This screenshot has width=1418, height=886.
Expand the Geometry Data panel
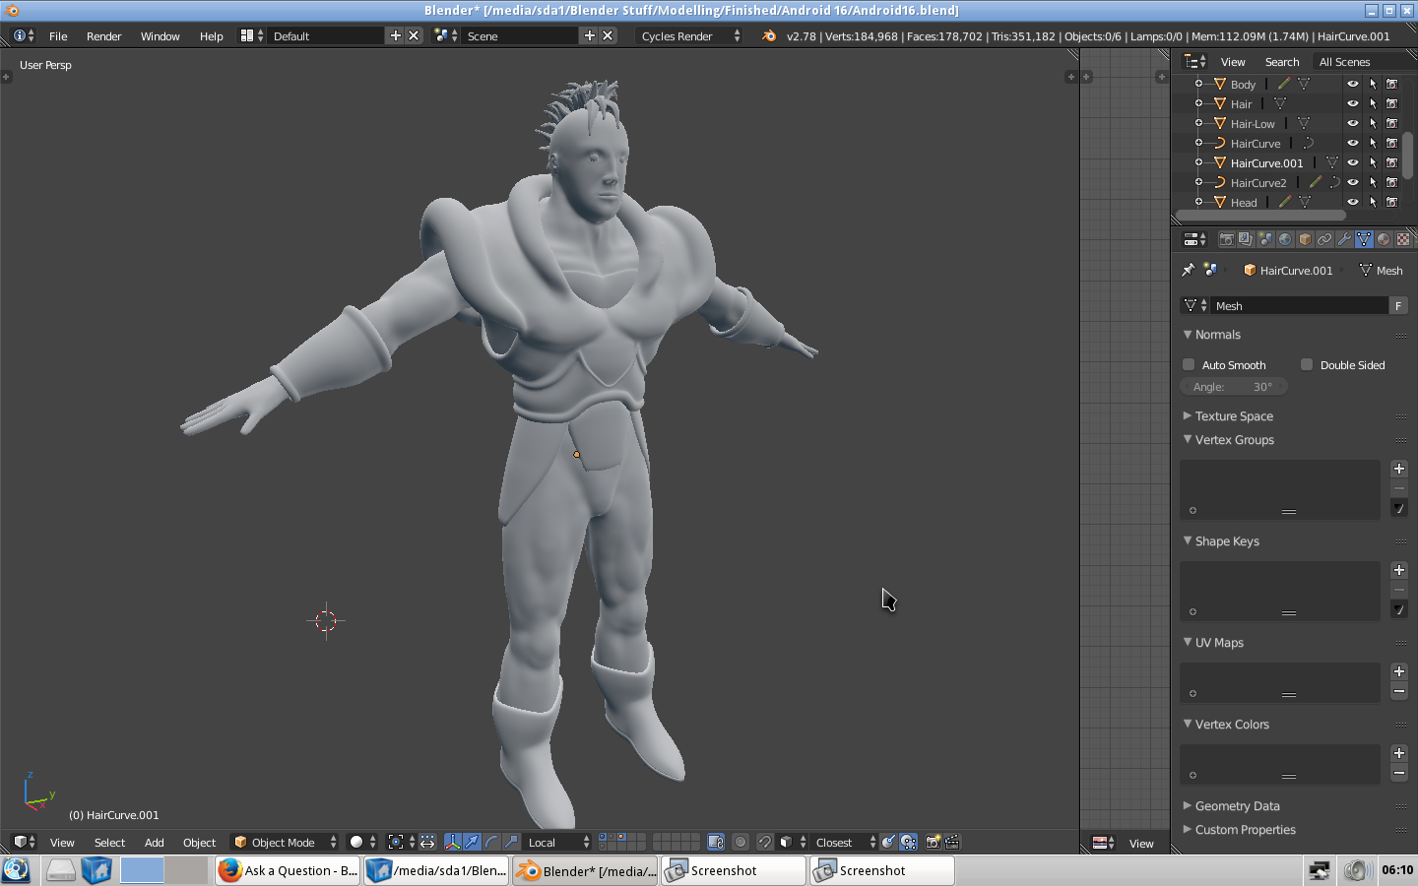coord(1188,805)
